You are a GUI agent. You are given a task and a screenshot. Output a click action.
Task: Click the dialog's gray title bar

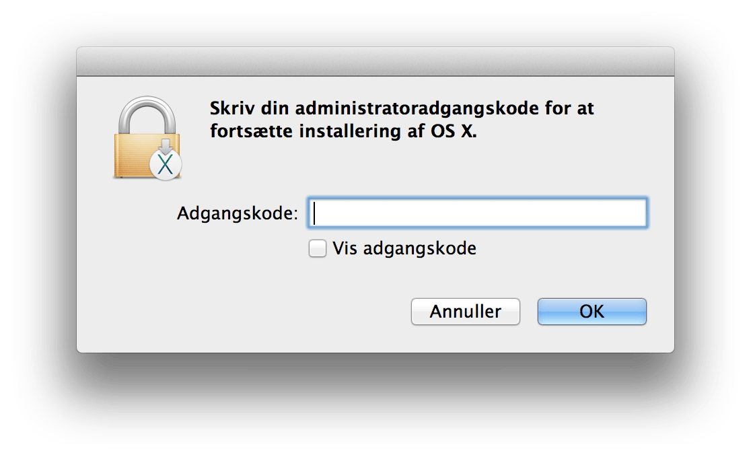(x=375, y=61)
